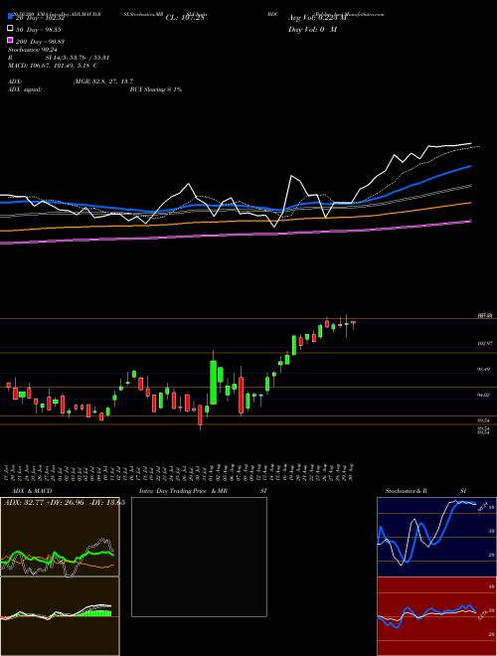Screen dimensions: 497x656
Task: Click the first date label on the x-axis
Action: coord(8,472)
